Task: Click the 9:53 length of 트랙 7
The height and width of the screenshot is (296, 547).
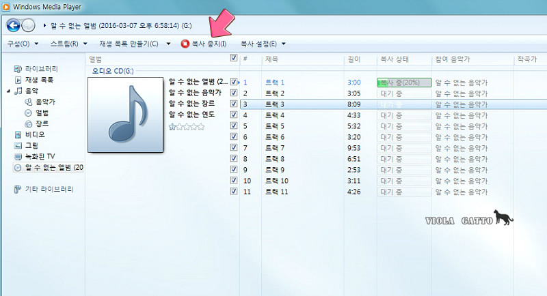Action: 353,148
